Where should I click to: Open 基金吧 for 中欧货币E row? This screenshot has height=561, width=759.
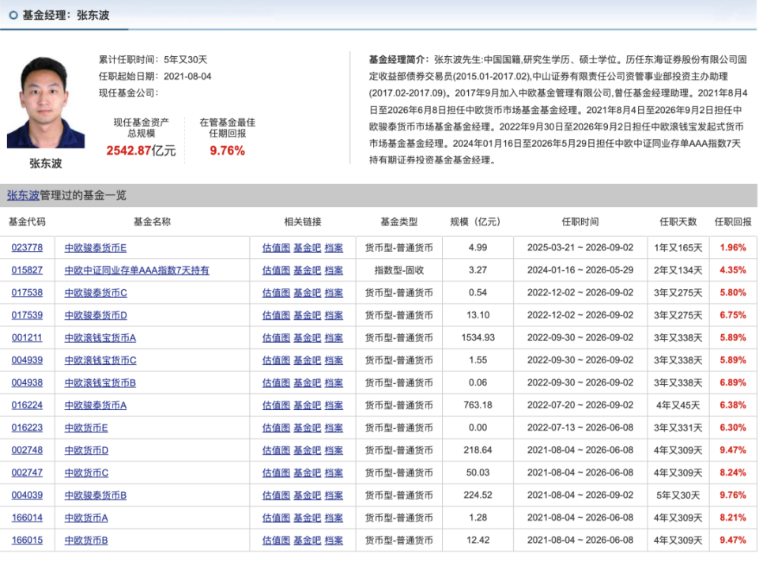tap(307, 428)
